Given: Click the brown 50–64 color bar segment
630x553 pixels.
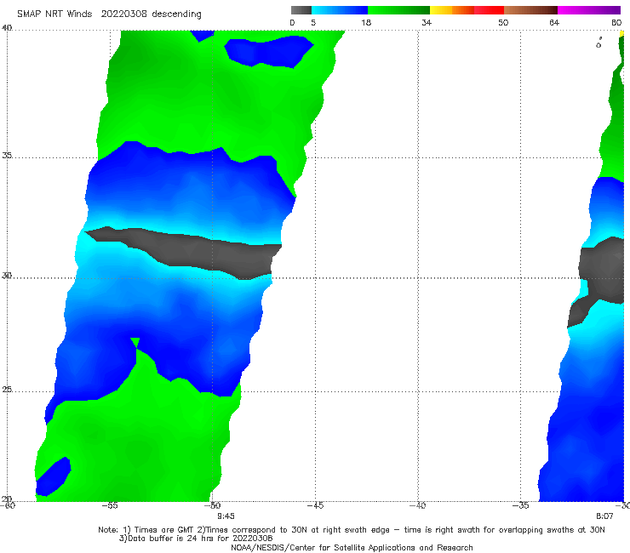Looking at the screenshot, I should (x=530, y=10).
